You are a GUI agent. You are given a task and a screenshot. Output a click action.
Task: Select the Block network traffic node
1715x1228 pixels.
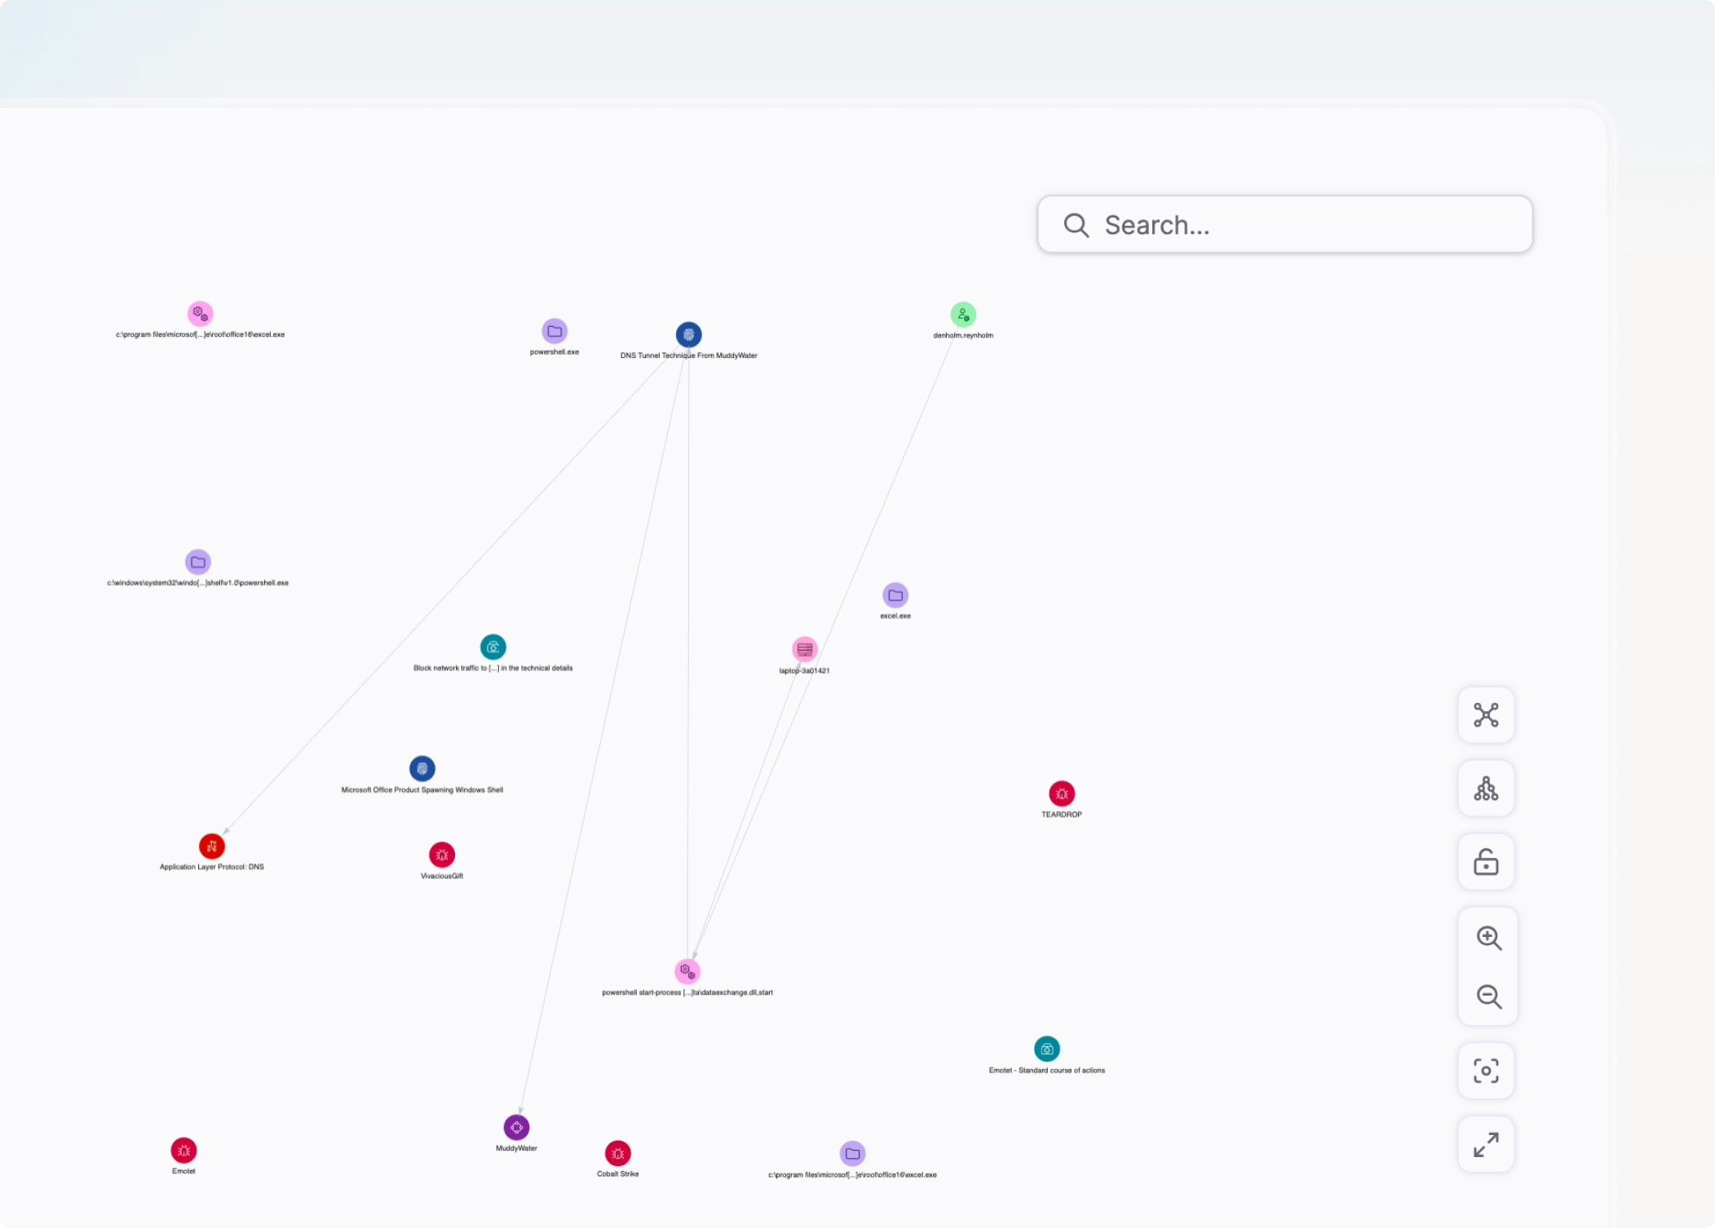coord(493,647)
